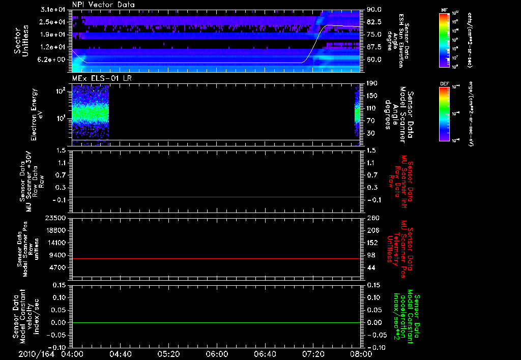
Task: Click the "08:00" time tick label
Action: point(361,354)
